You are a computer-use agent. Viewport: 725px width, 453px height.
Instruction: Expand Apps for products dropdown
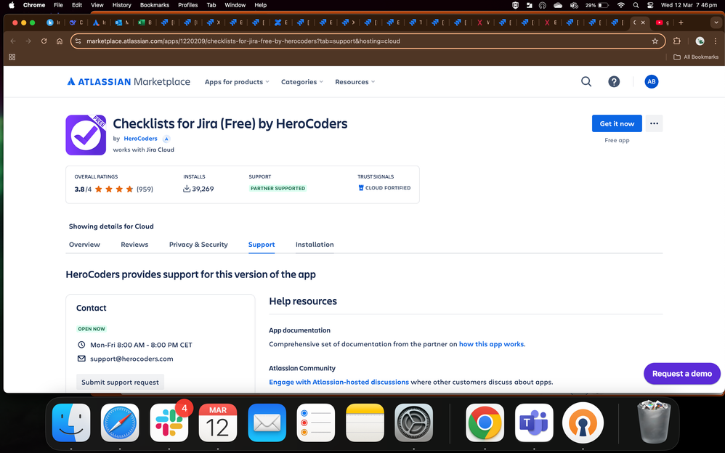tap(237, 82)
